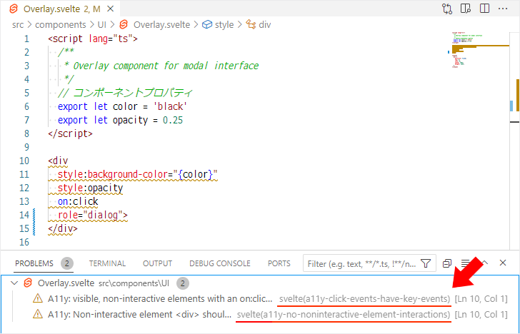
Task: Open the problems filter options funnel
Action: pyautogui.click(x=426, y=263)
